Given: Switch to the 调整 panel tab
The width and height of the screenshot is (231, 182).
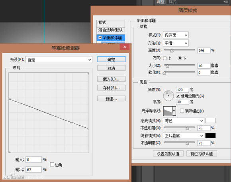Looking at the screenshot, I should 161,2.
